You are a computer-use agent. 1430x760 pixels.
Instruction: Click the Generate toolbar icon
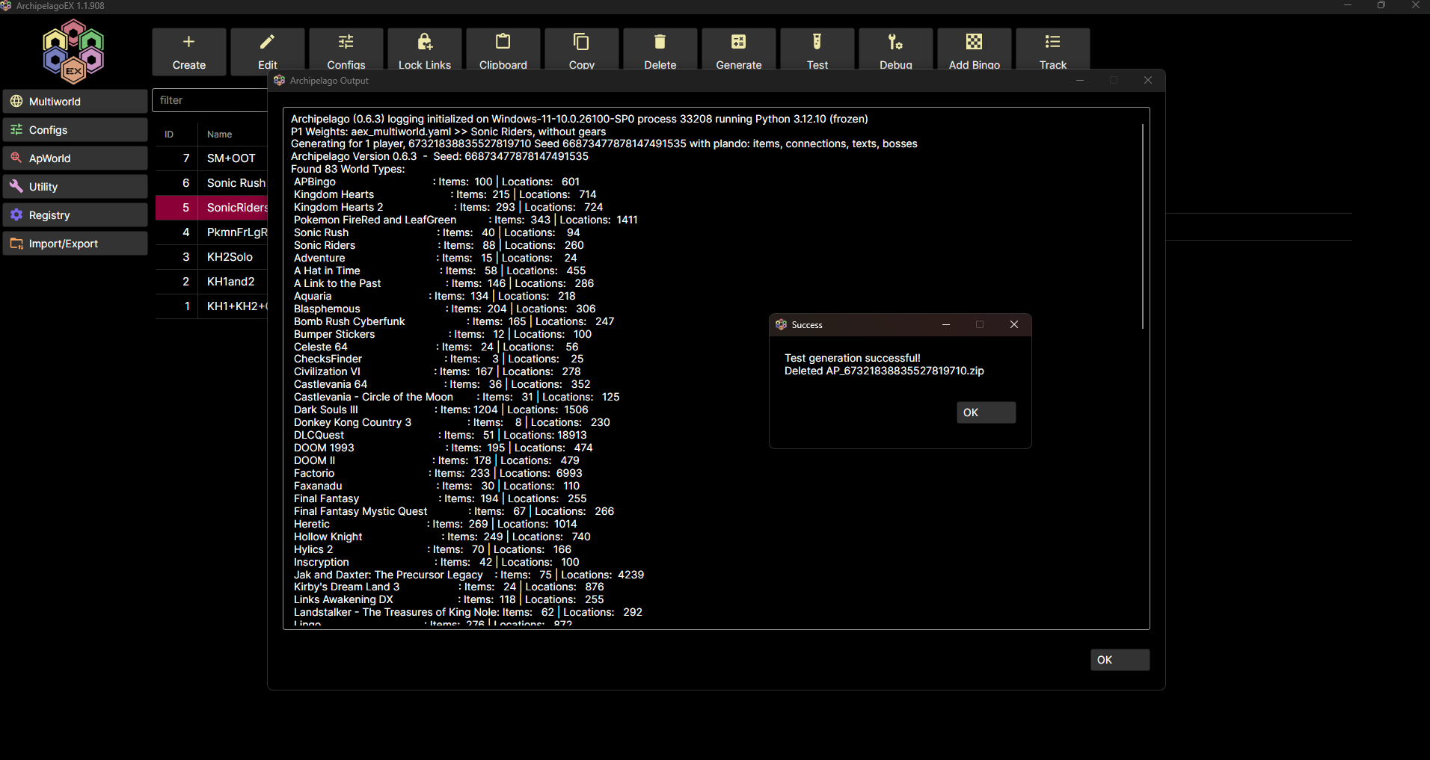(738, 42)
